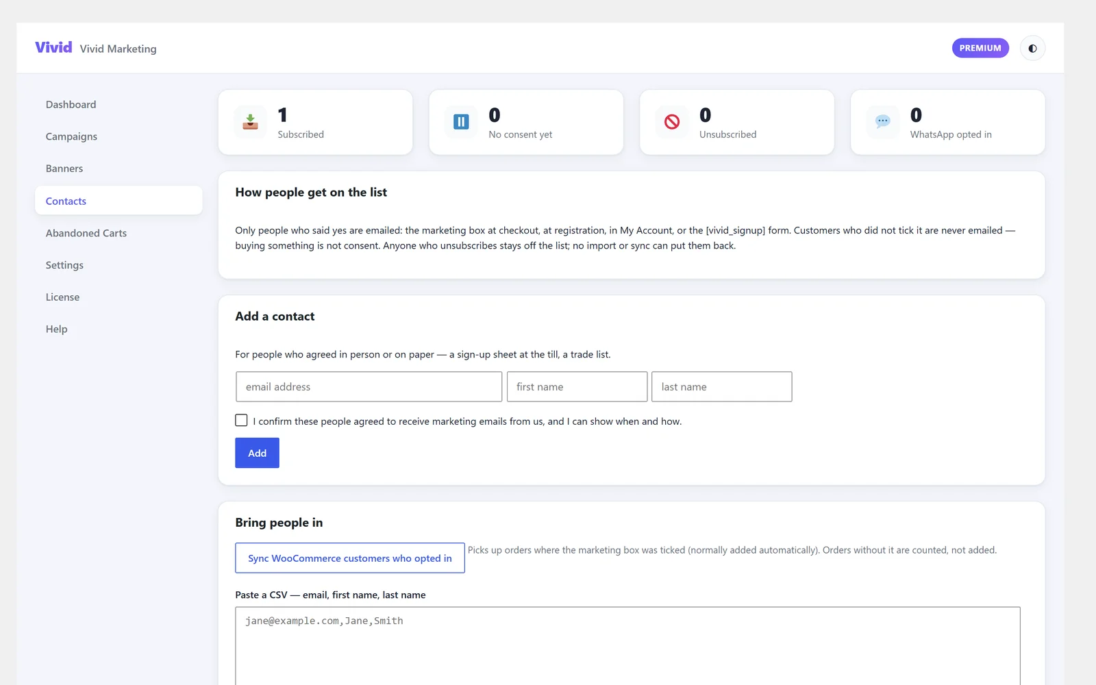Image resolution: width=1096 pixels, height=685 pixels.
Task: Tick the marketing consent confirmation checkbox
Action: coord(241,420)
